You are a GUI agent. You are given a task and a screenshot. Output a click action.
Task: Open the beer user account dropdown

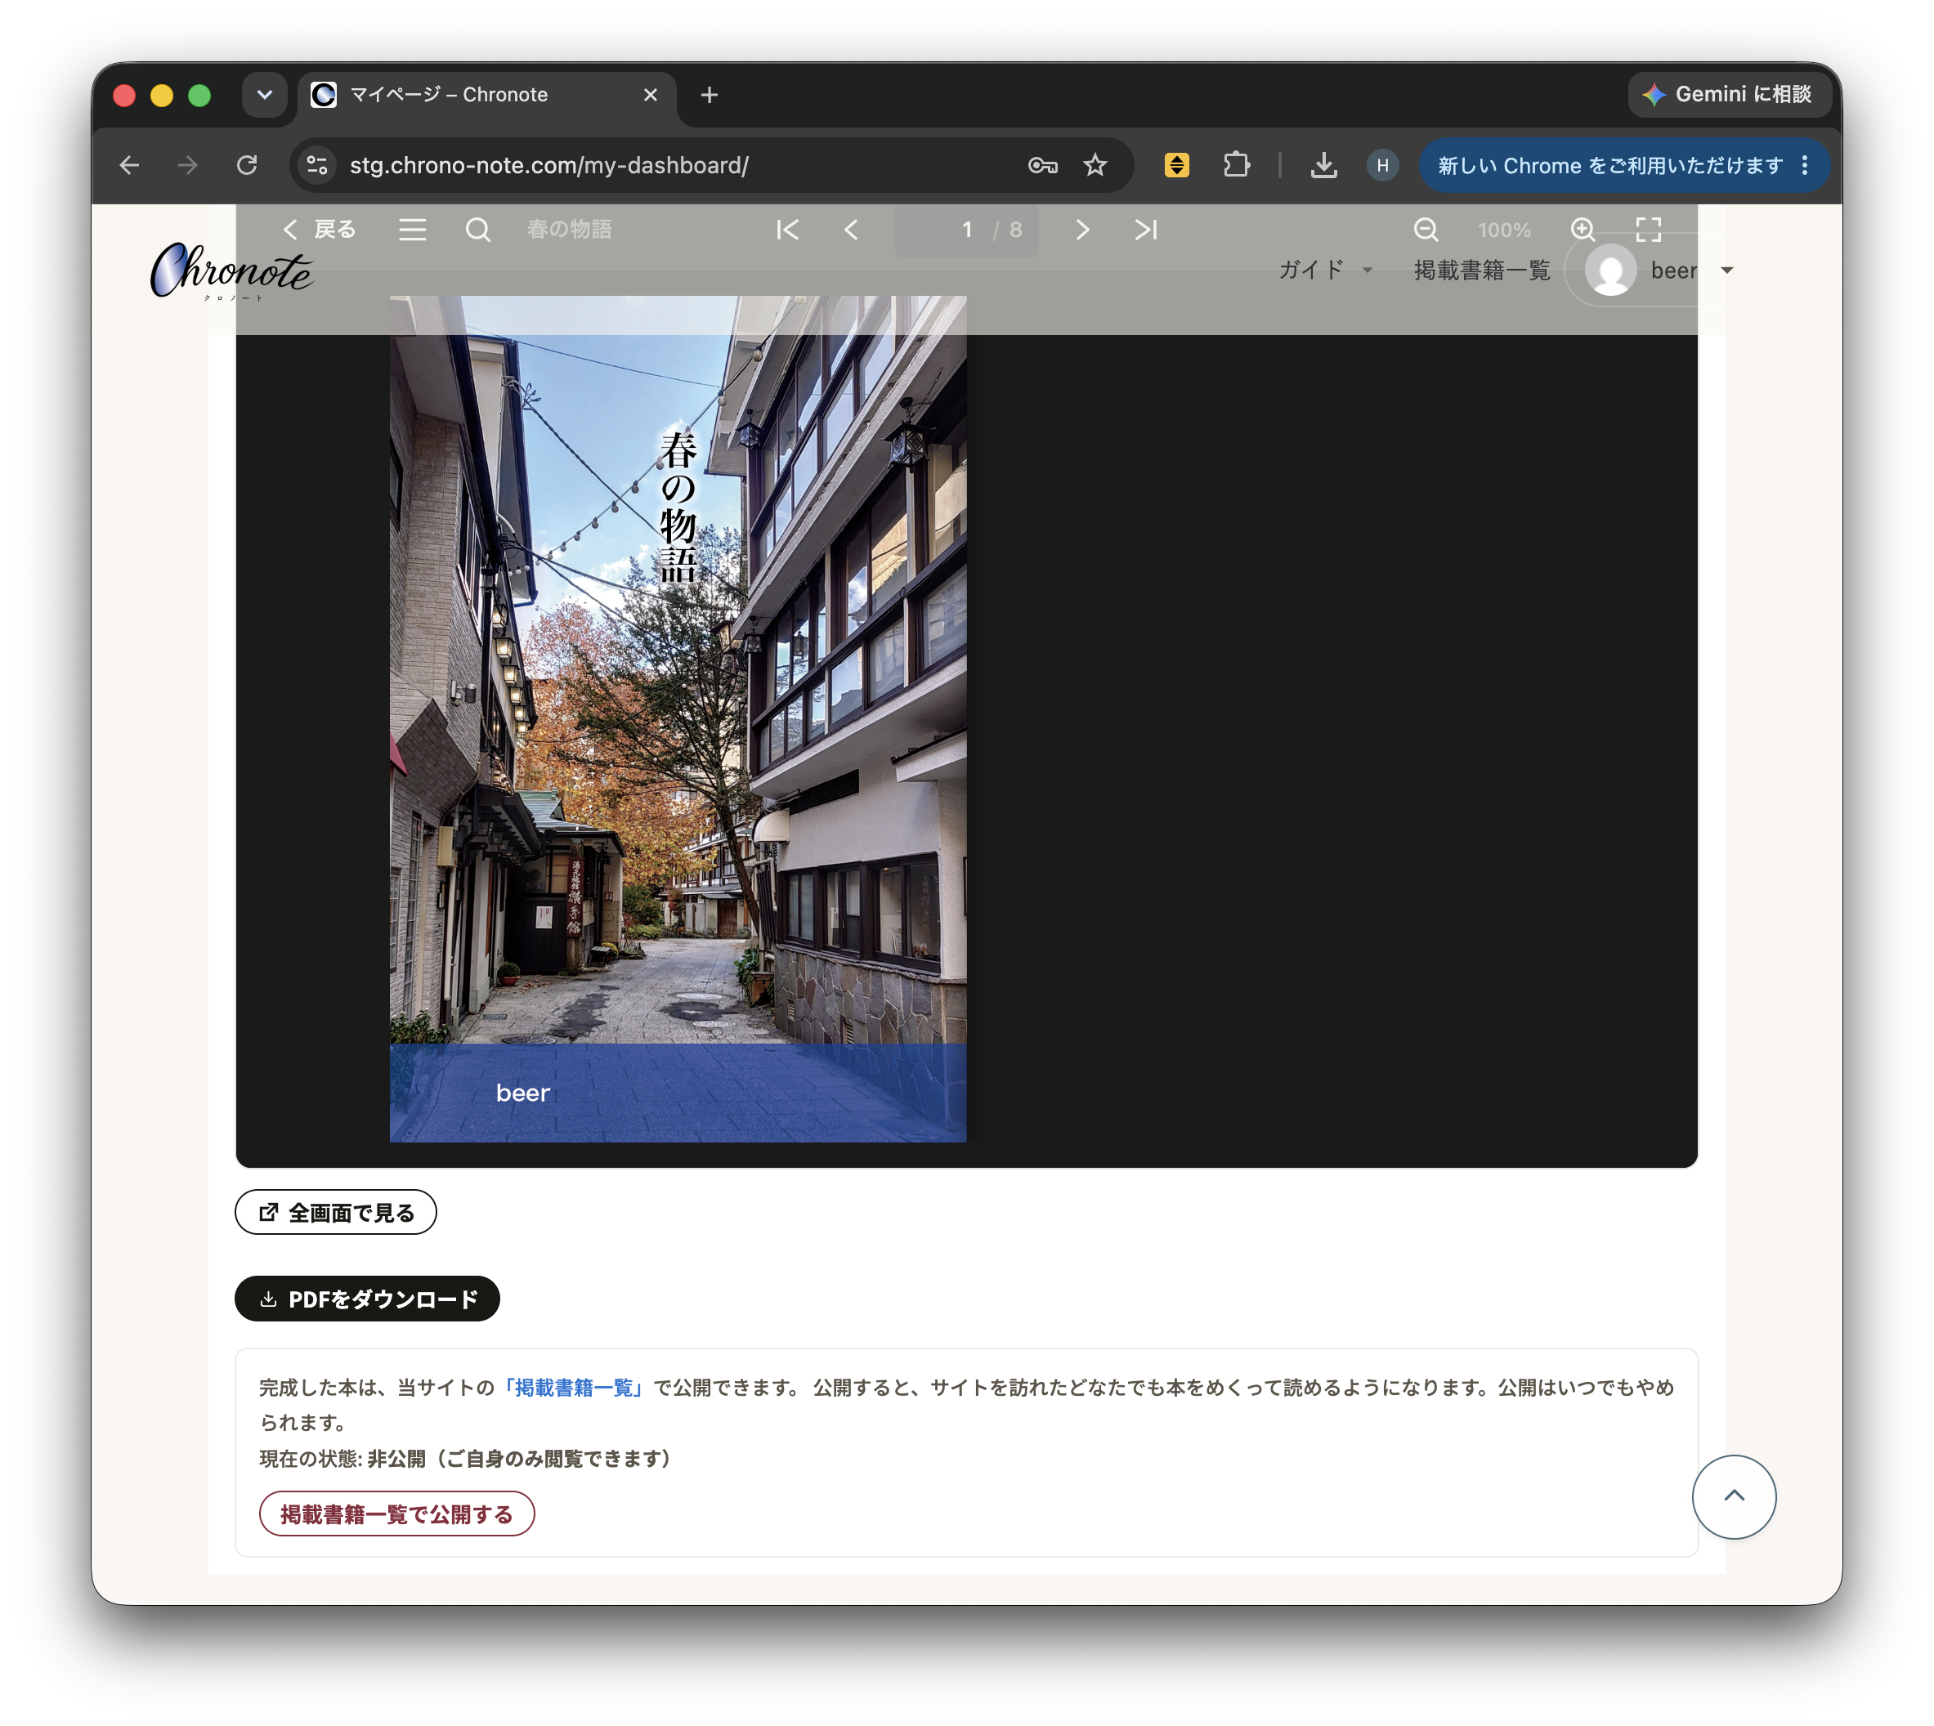pos(1662,271)
